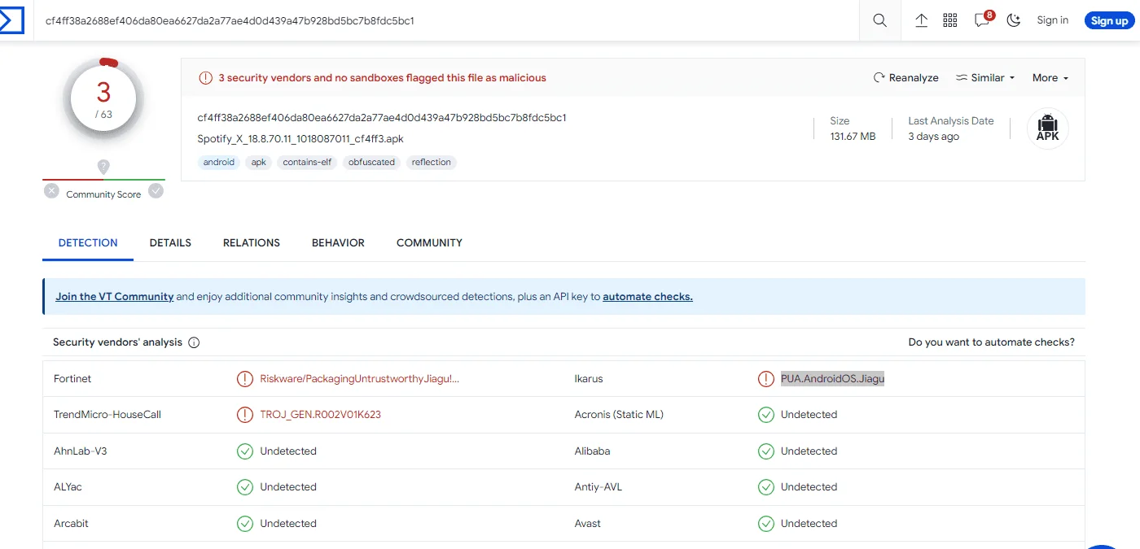Click info icon beside Security vendors' analysis
The height and width of the screenshot is (549, 1140).
click(x=194, y=342)
